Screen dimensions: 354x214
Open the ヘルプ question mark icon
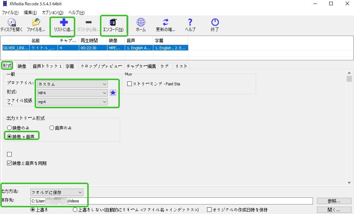(190, 25)
